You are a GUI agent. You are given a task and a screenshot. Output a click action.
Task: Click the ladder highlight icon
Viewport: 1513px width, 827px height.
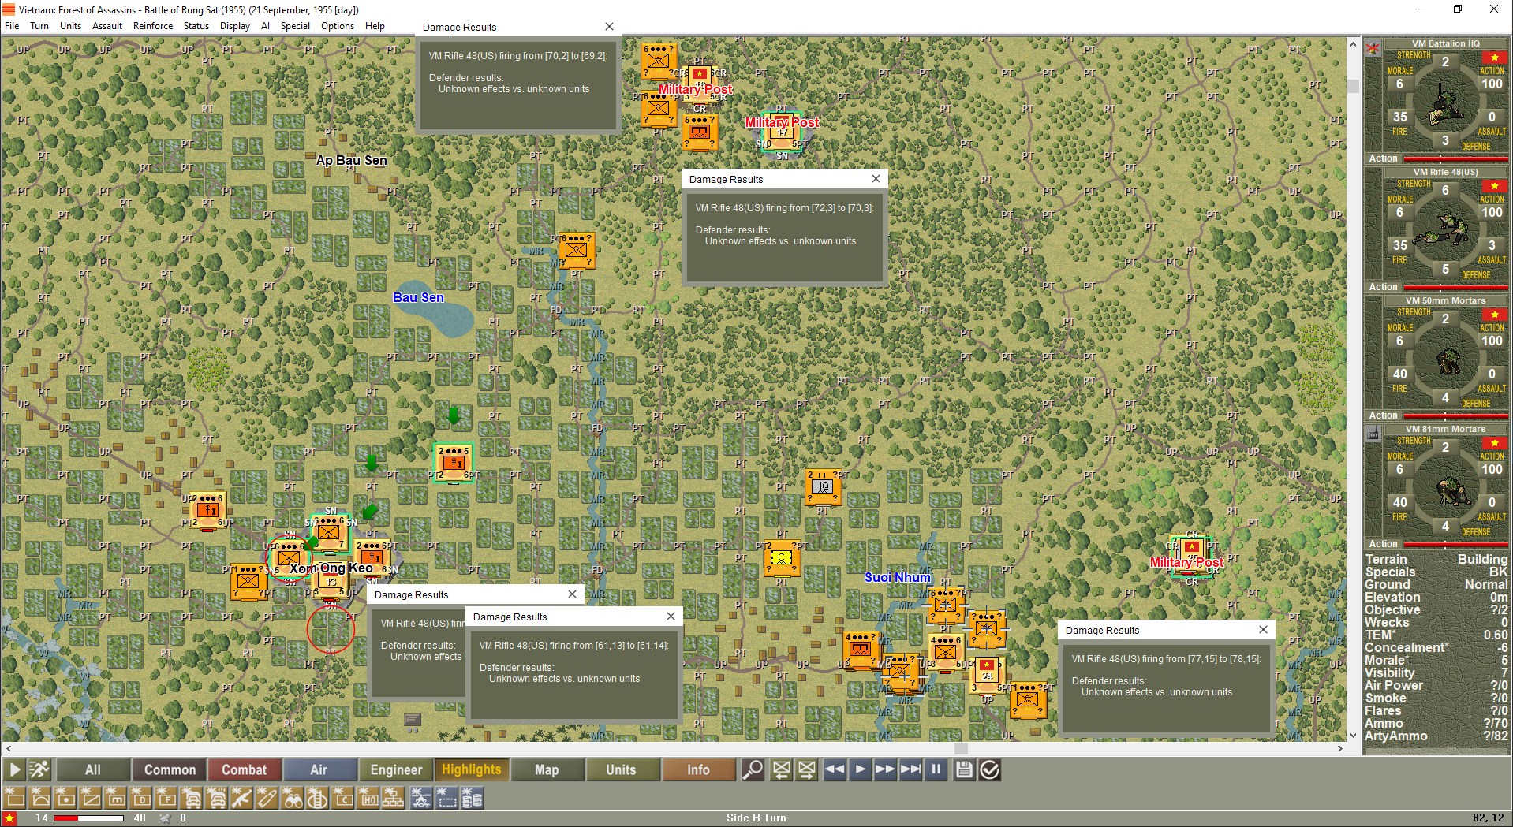317,798
